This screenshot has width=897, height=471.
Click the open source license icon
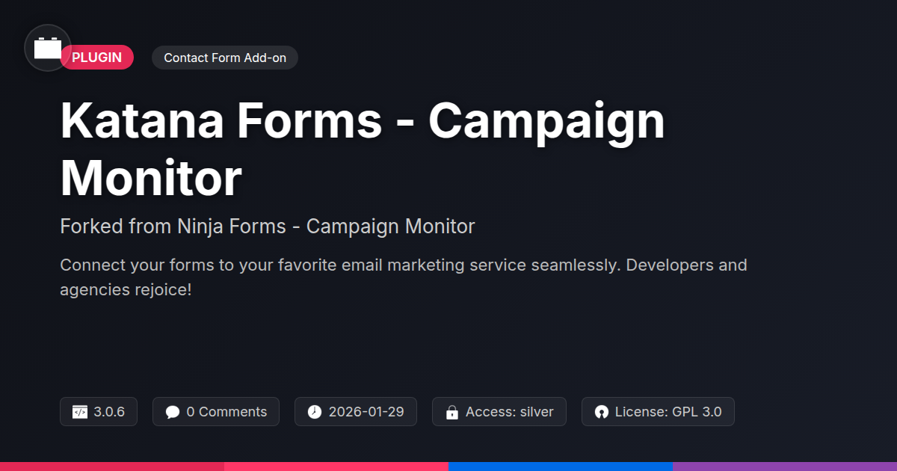click(602, 412)
